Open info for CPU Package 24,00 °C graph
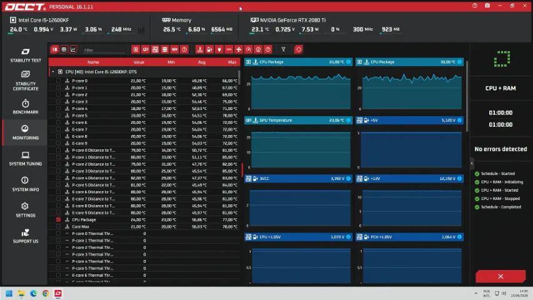Screen dimensions: 533x300 349,62
